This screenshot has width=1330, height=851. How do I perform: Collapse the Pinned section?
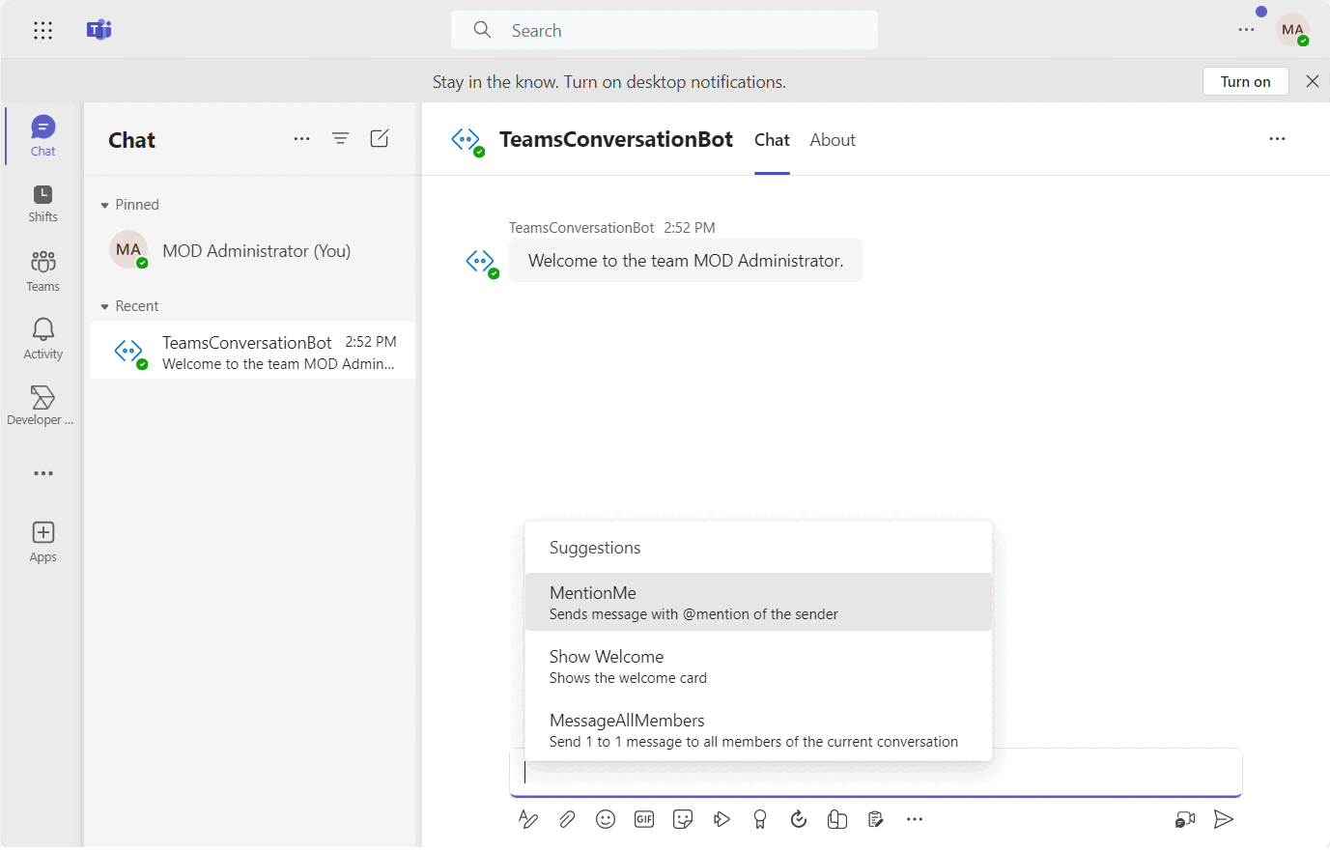[x=129, y=205]
